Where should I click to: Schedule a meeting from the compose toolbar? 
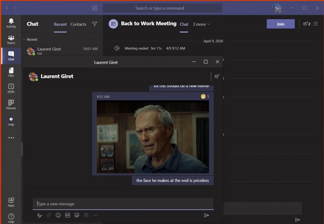[x=86, y=215]
